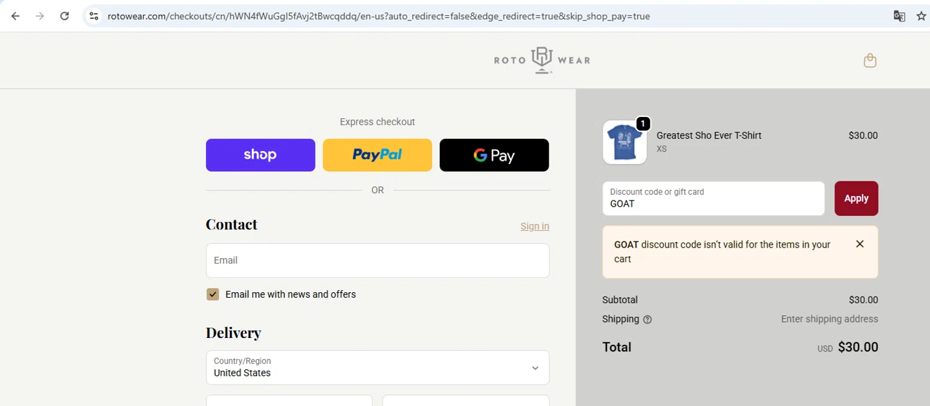Click the Express checkout heading

tap(378, 122)
